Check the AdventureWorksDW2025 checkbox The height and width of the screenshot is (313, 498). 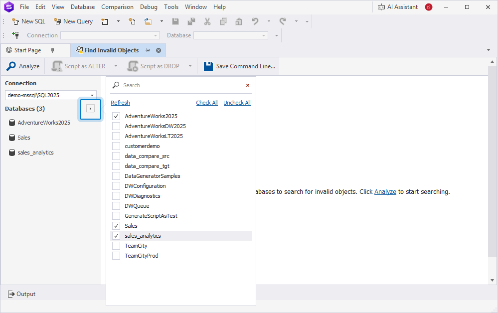click(116, 126)
